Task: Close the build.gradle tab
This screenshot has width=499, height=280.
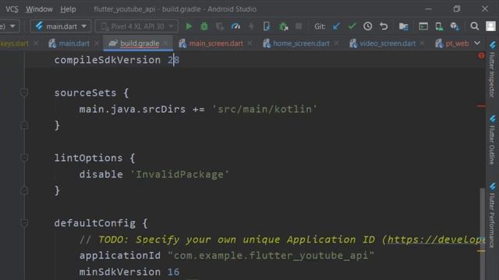Action: point(166,44)
